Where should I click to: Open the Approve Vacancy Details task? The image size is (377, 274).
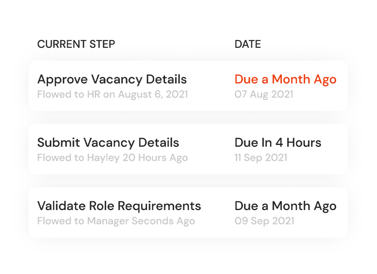(112, 80)
